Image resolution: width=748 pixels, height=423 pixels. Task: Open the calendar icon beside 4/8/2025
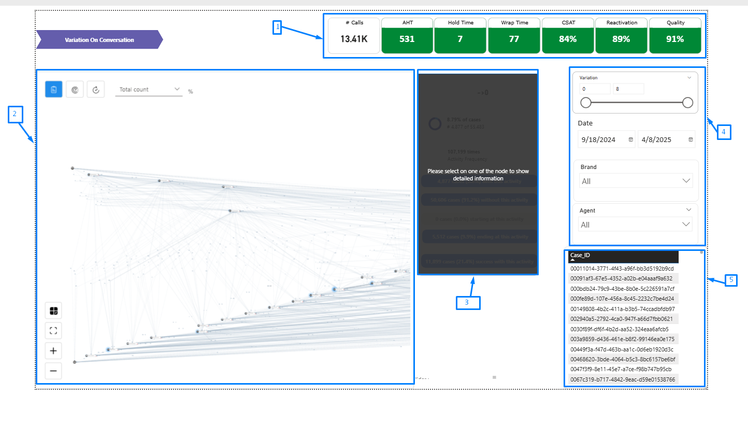pos(691,139)
